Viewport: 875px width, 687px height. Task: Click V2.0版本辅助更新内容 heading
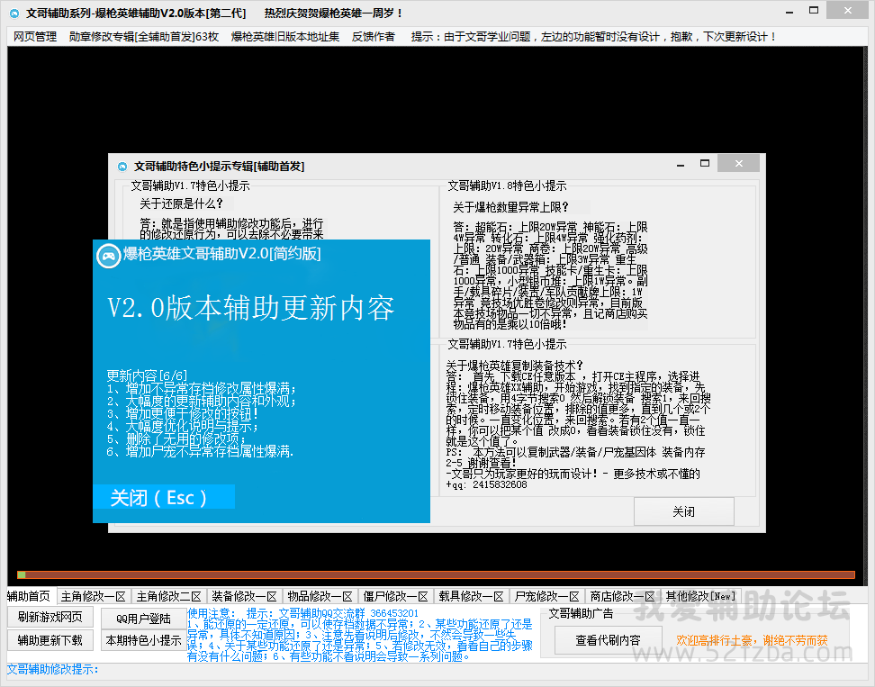250,308
